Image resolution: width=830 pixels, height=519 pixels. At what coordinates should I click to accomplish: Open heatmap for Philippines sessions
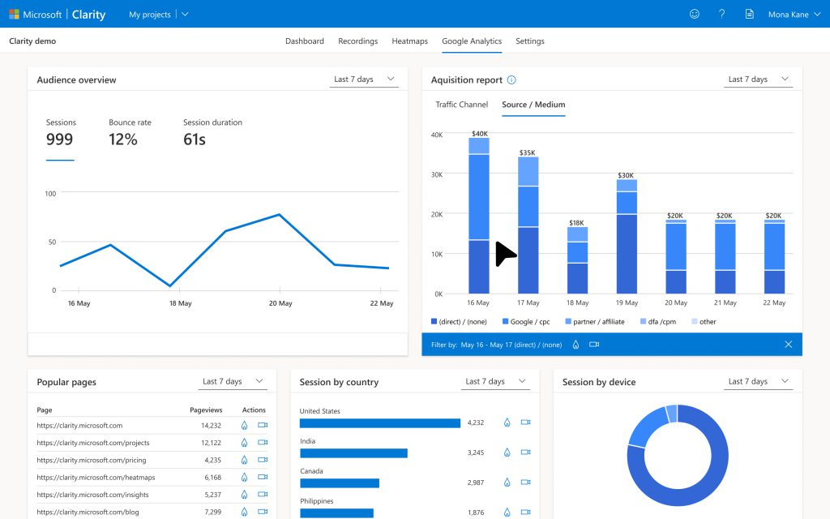(x=507, y=513)
